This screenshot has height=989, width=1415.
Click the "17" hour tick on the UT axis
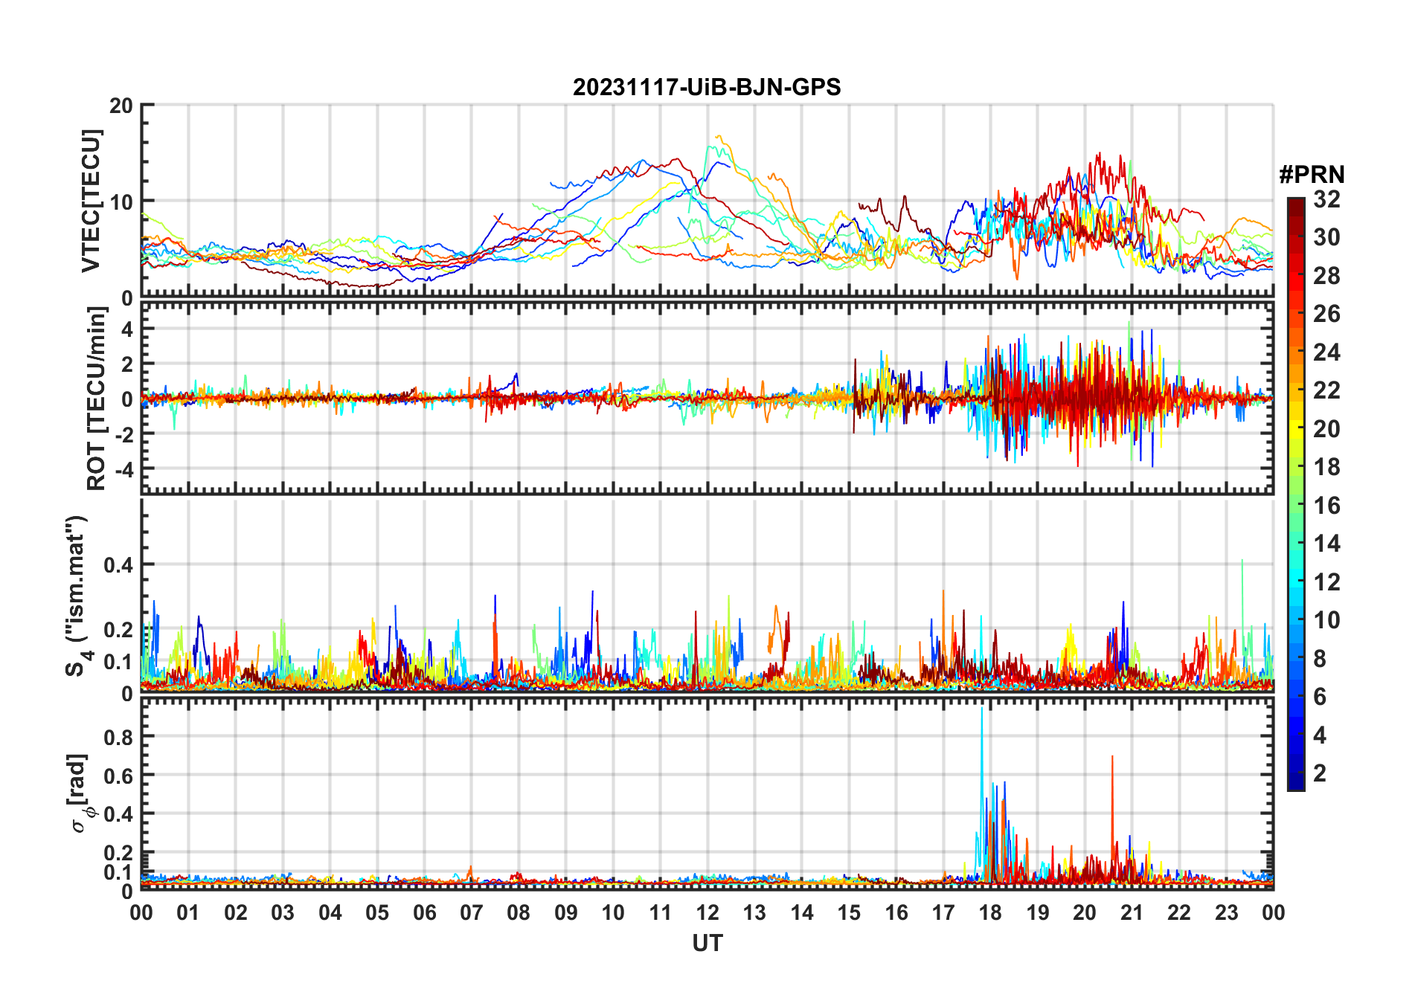(943, 913)
